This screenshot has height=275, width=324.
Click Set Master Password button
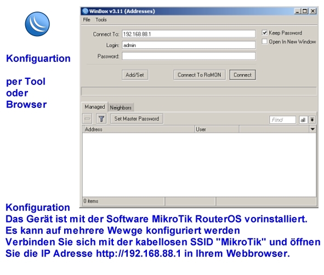pyautogui.click(x=137, y=119)
